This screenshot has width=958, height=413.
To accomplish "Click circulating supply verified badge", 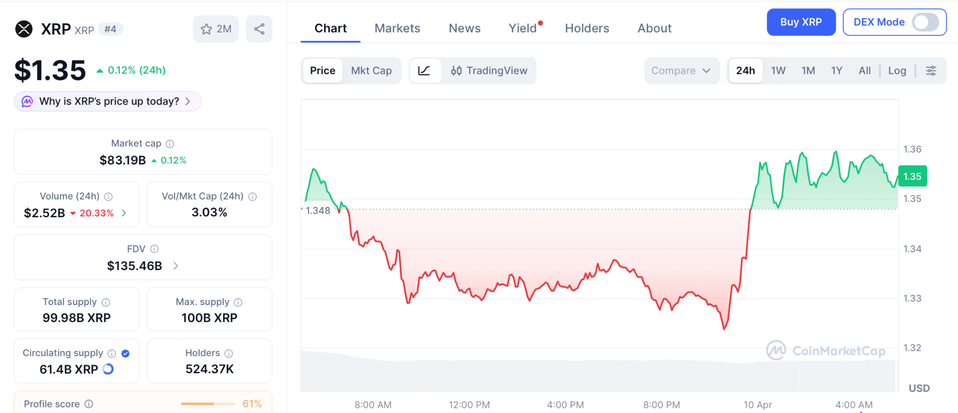I will tap(125, 353).
